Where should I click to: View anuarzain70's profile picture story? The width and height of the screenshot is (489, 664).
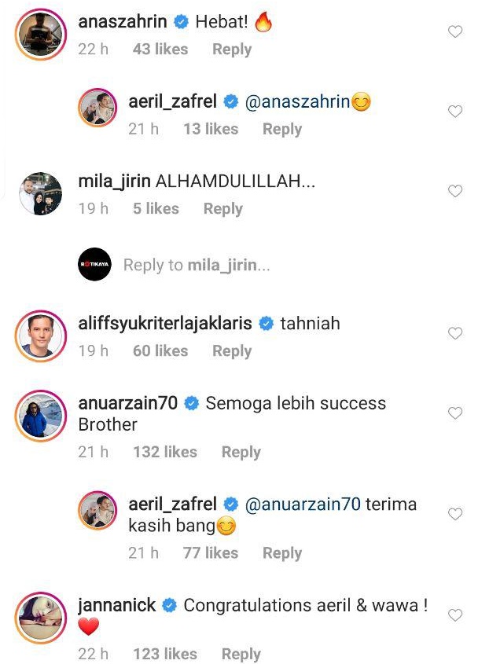(x=41, y=416)
